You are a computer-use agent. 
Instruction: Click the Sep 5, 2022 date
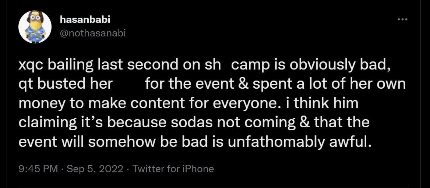pos(94,169)
